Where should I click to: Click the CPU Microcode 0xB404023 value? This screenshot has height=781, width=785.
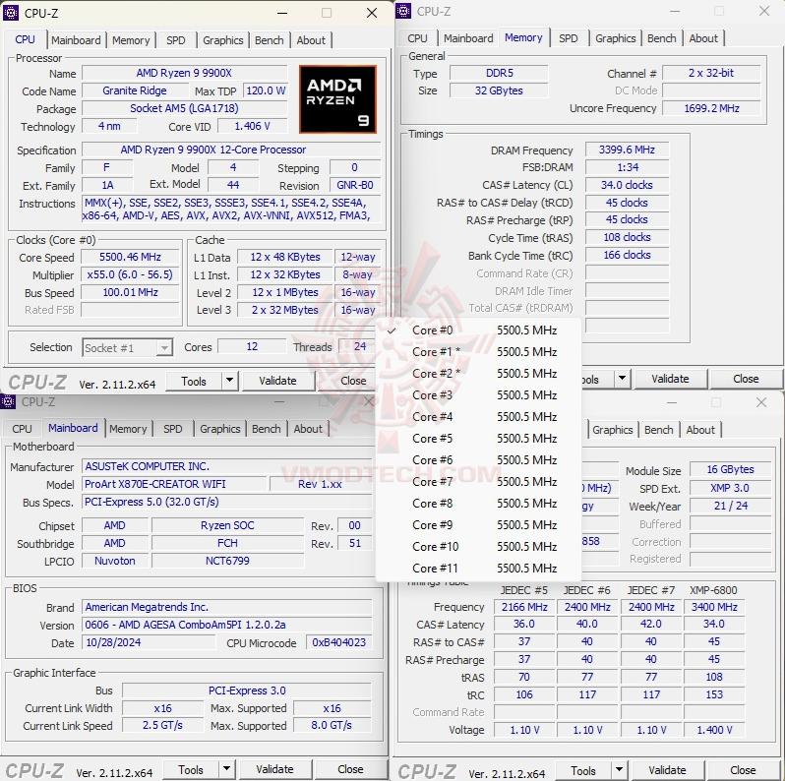click(339, 642)
